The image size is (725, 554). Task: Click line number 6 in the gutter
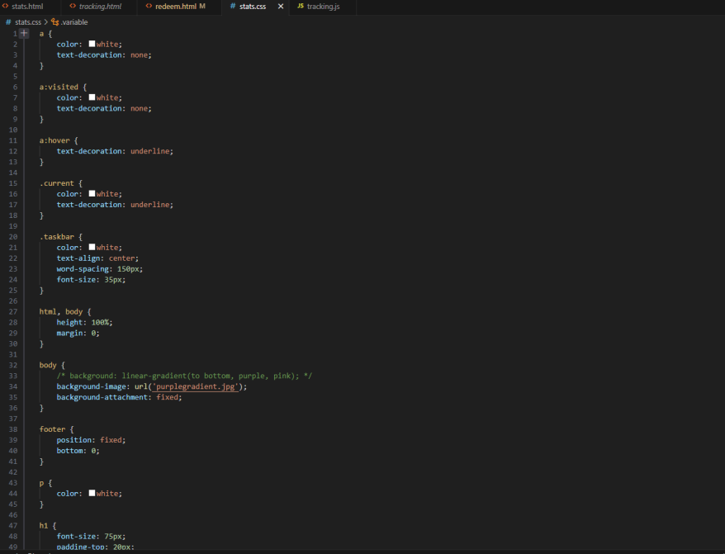15,87
